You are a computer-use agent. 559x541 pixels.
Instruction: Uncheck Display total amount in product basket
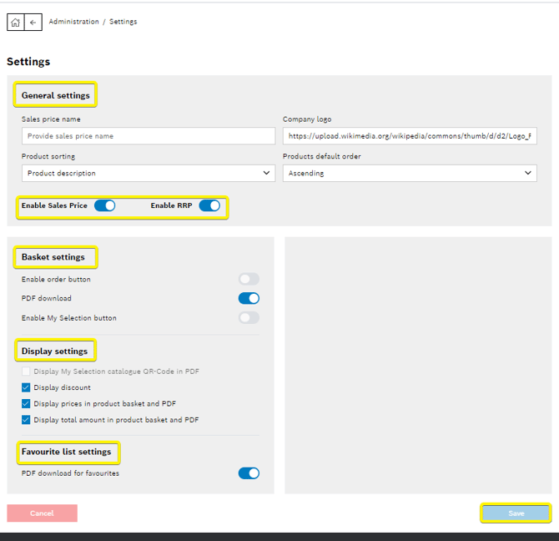click(x=27, y=420)
